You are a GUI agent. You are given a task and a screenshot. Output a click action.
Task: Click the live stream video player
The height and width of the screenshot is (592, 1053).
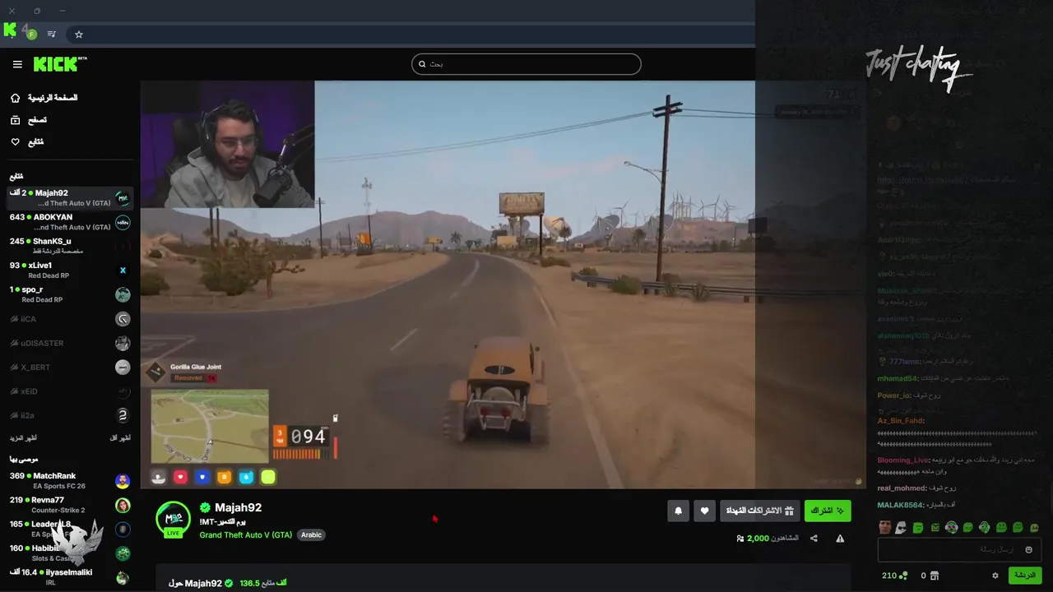pyautogui.click(x=503, y=284)
